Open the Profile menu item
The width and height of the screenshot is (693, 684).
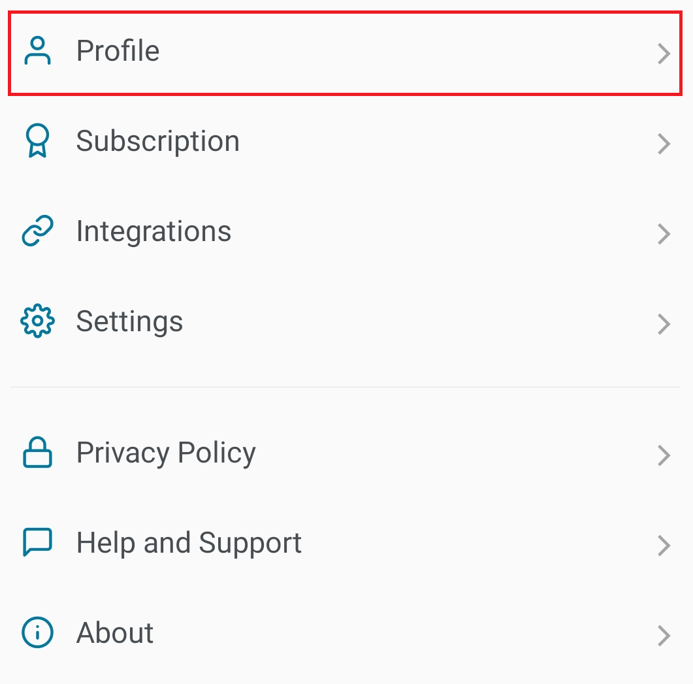coord(118,51)
